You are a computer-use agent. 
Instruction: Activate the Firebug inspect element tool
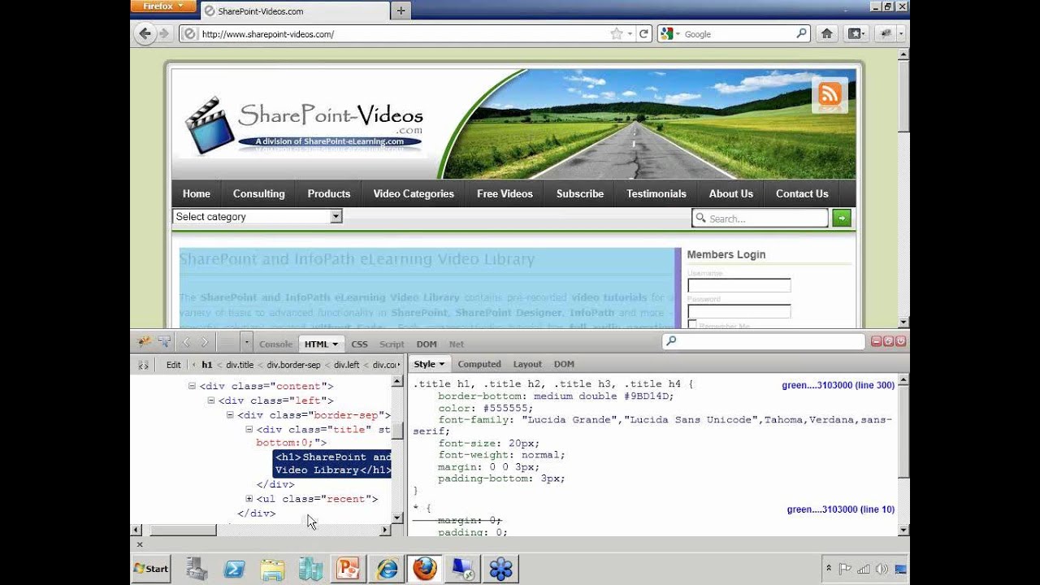coord(164,342)
